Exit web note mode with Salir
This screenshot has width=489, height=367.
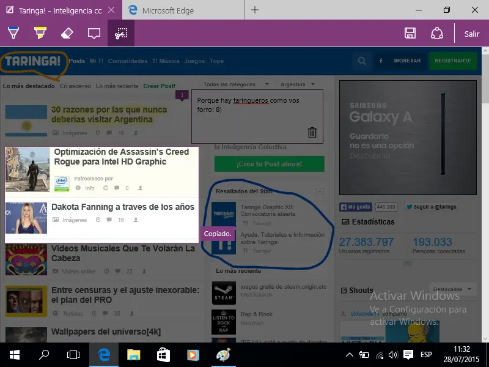pos(472,34)
